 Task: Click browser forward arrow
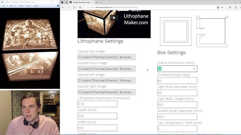point(69,7)
